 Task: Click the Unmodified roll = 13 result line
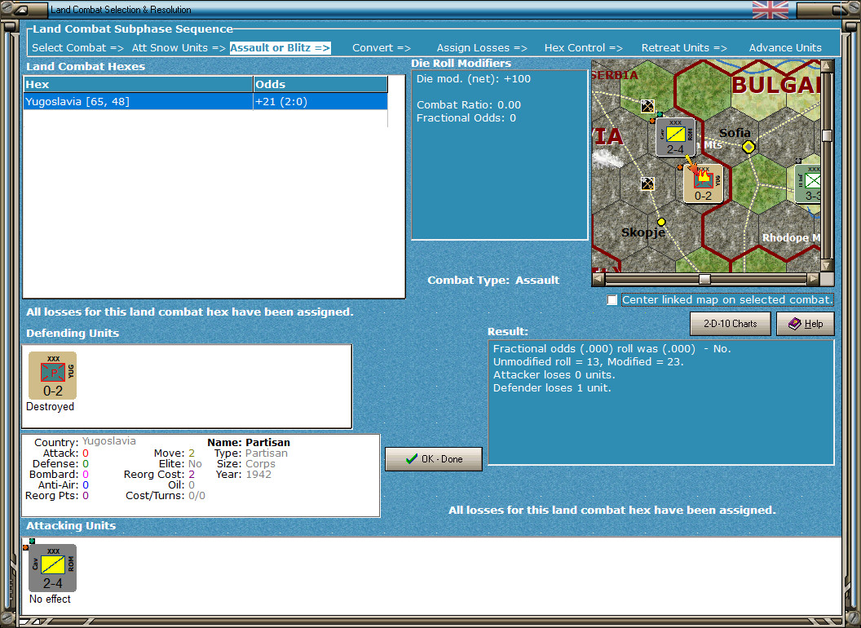[588, 361]
